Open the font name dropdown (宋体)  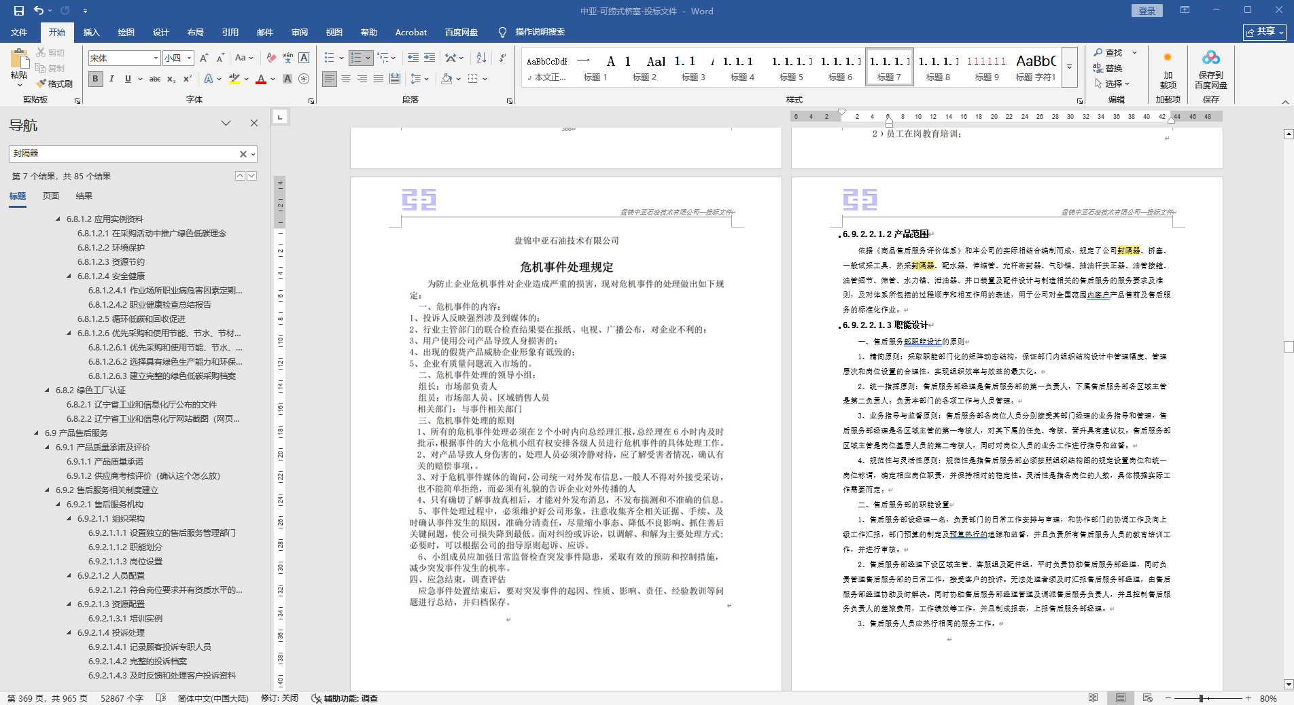click(x=156, y=58)
